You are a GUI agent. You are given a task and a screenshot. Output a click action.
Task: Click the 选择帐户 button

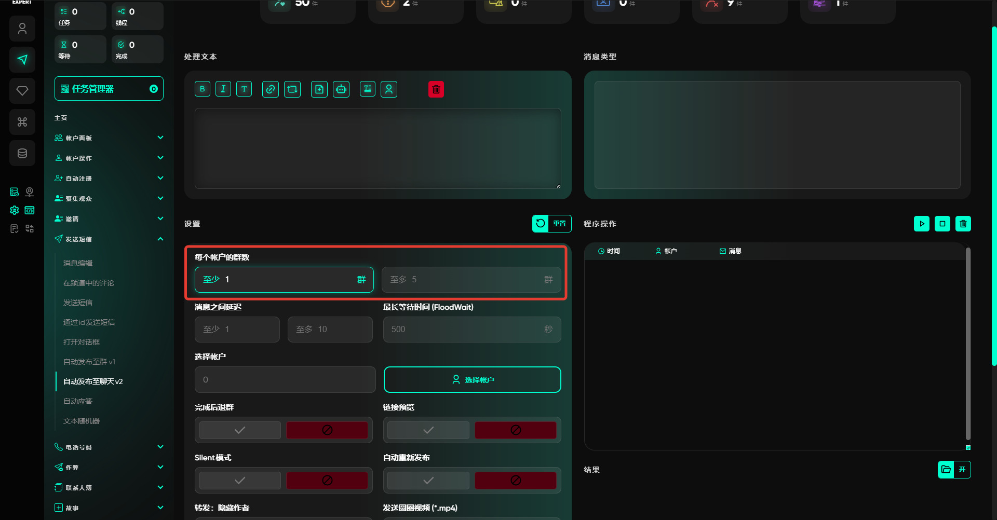(472, 380)
